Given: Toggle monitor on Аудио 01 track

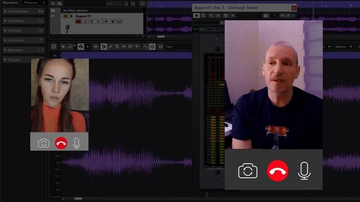Looking at the screenshot, I should pos(85,21).
